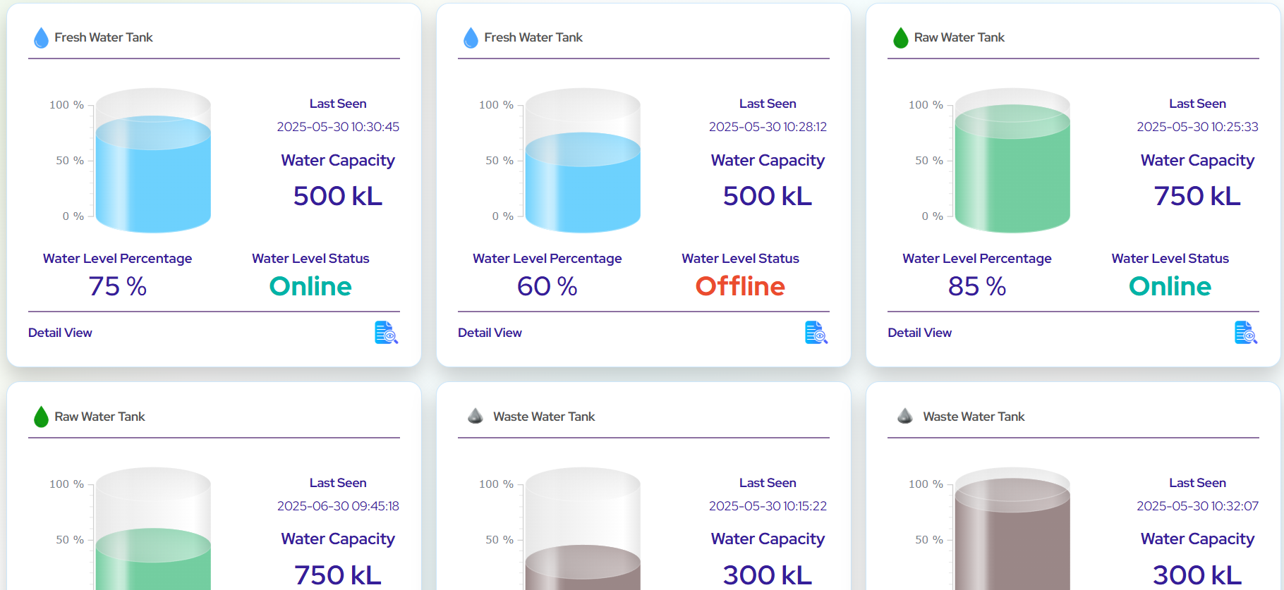This screenshot has width=1284, height=590.
Task: Click the blue tank graphic filled to 60 %
Action: 583,161
